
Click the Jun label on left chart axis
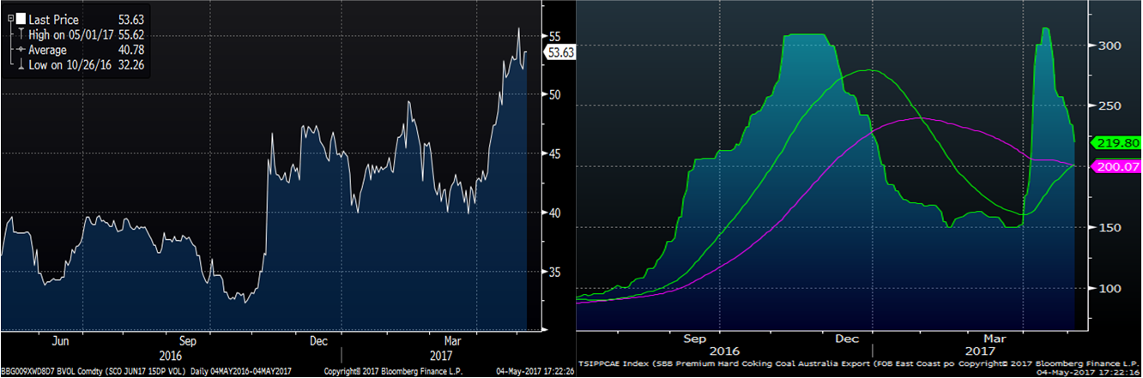coord(61,341)
